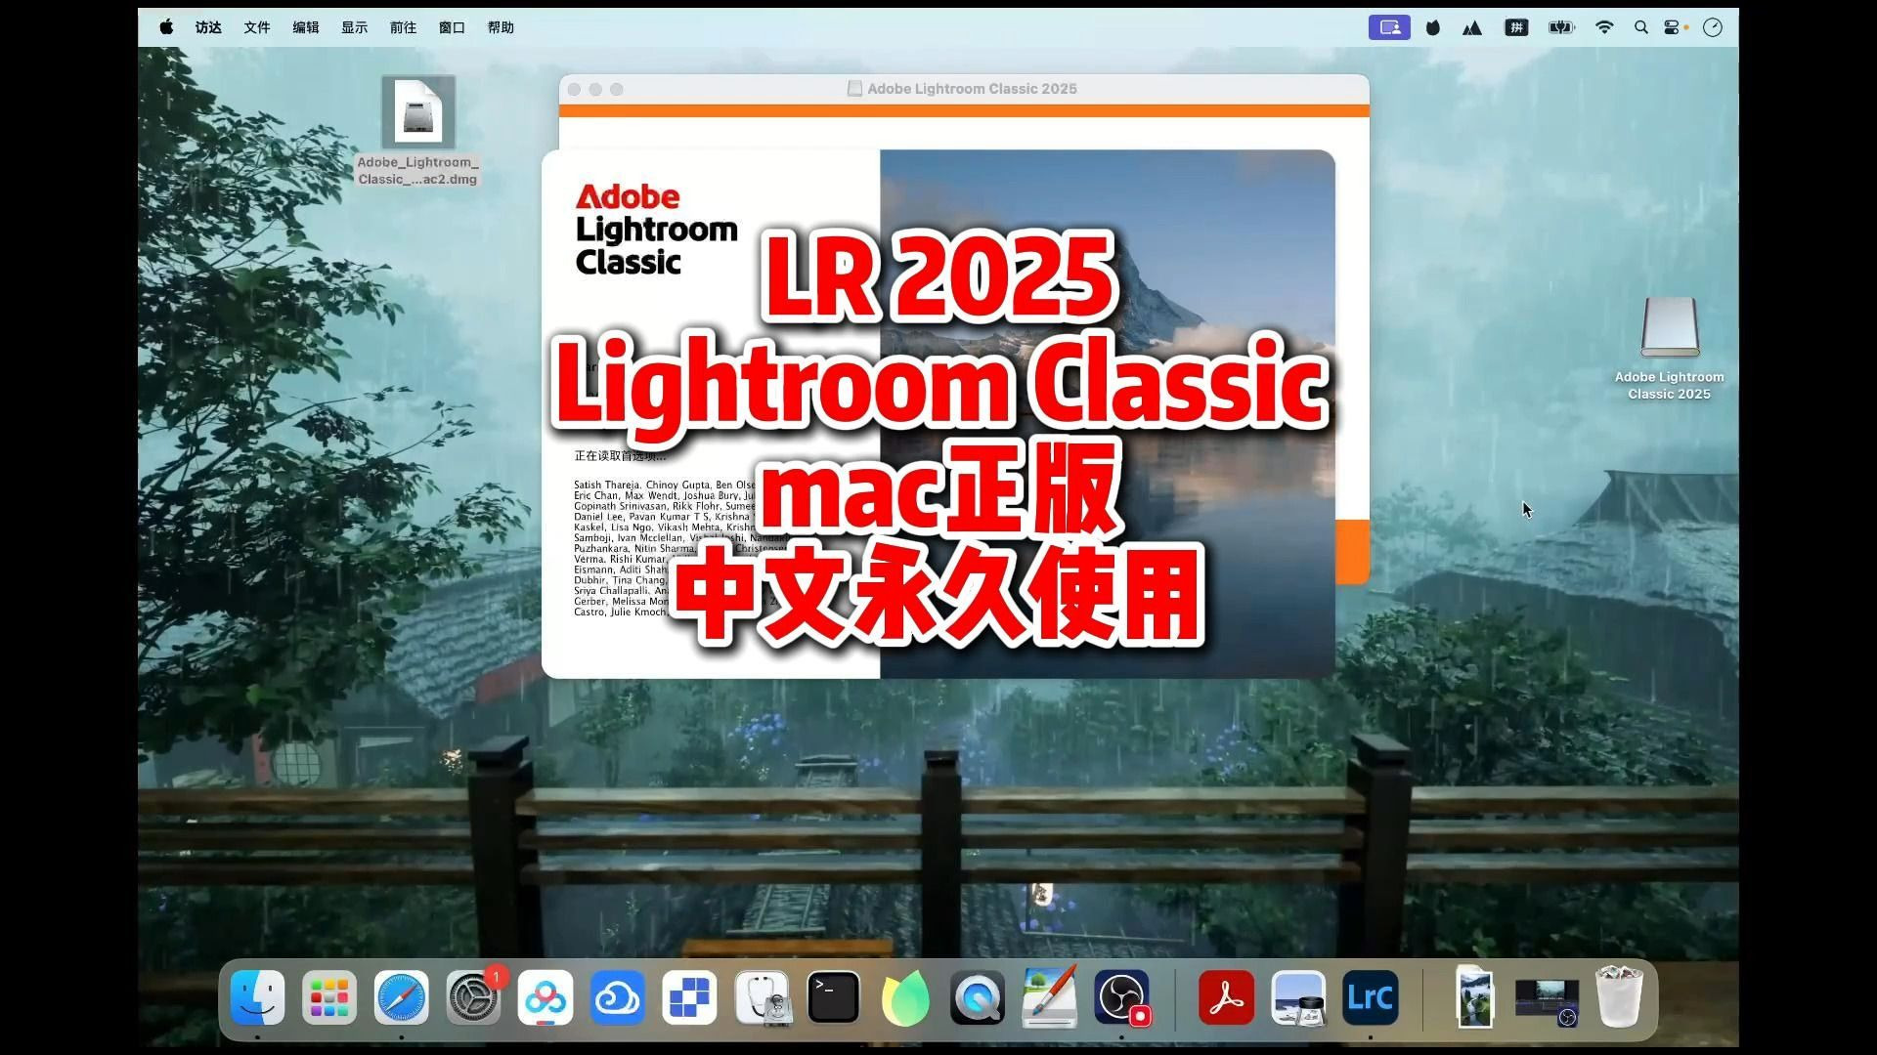This screenshot has height=1055, width=1877.
Task: Select the Adobe_Lightroom_Classic dmg file
Action: click(x=418, y=131)
